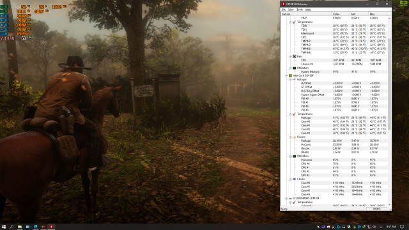Open the Mail app from the taskbar
Screen dimensions: 409x230
pos(27,227)
